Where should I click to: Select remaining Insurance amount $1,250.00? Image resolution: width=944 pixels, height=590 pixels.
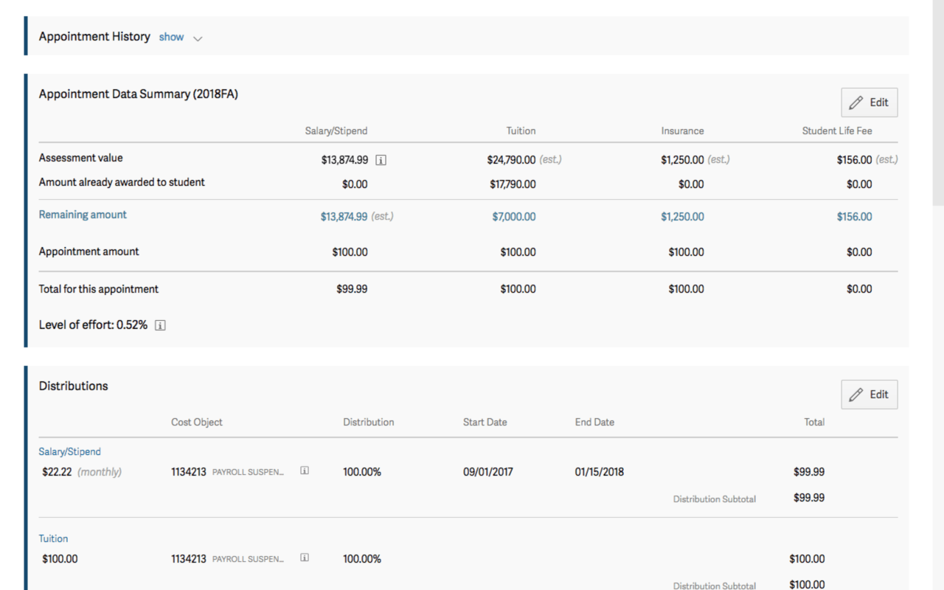pyautogui.click(x=682, y=217)
